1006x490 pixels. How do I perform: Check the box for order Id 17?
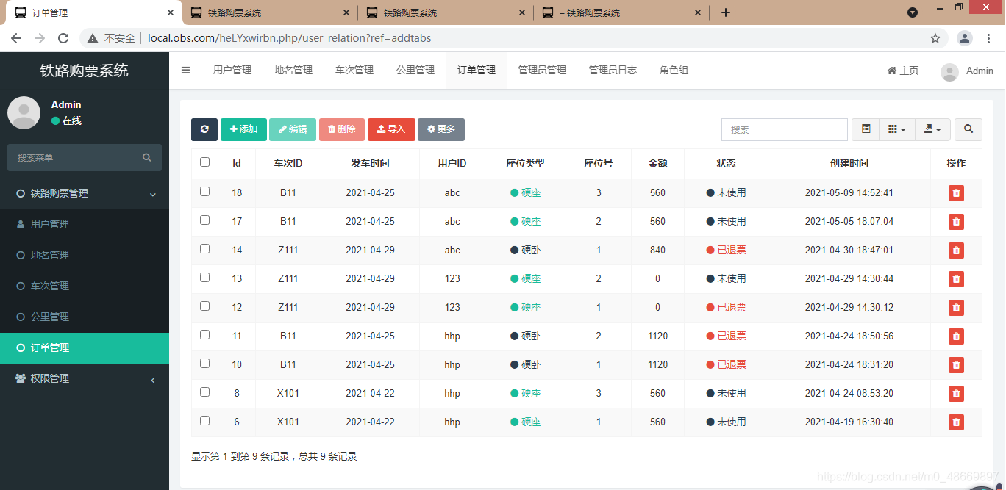point(204,220)
